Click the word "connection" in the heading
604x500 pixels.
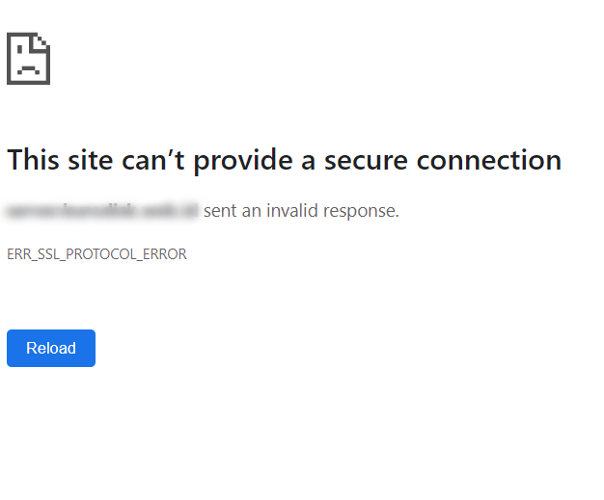494,160
